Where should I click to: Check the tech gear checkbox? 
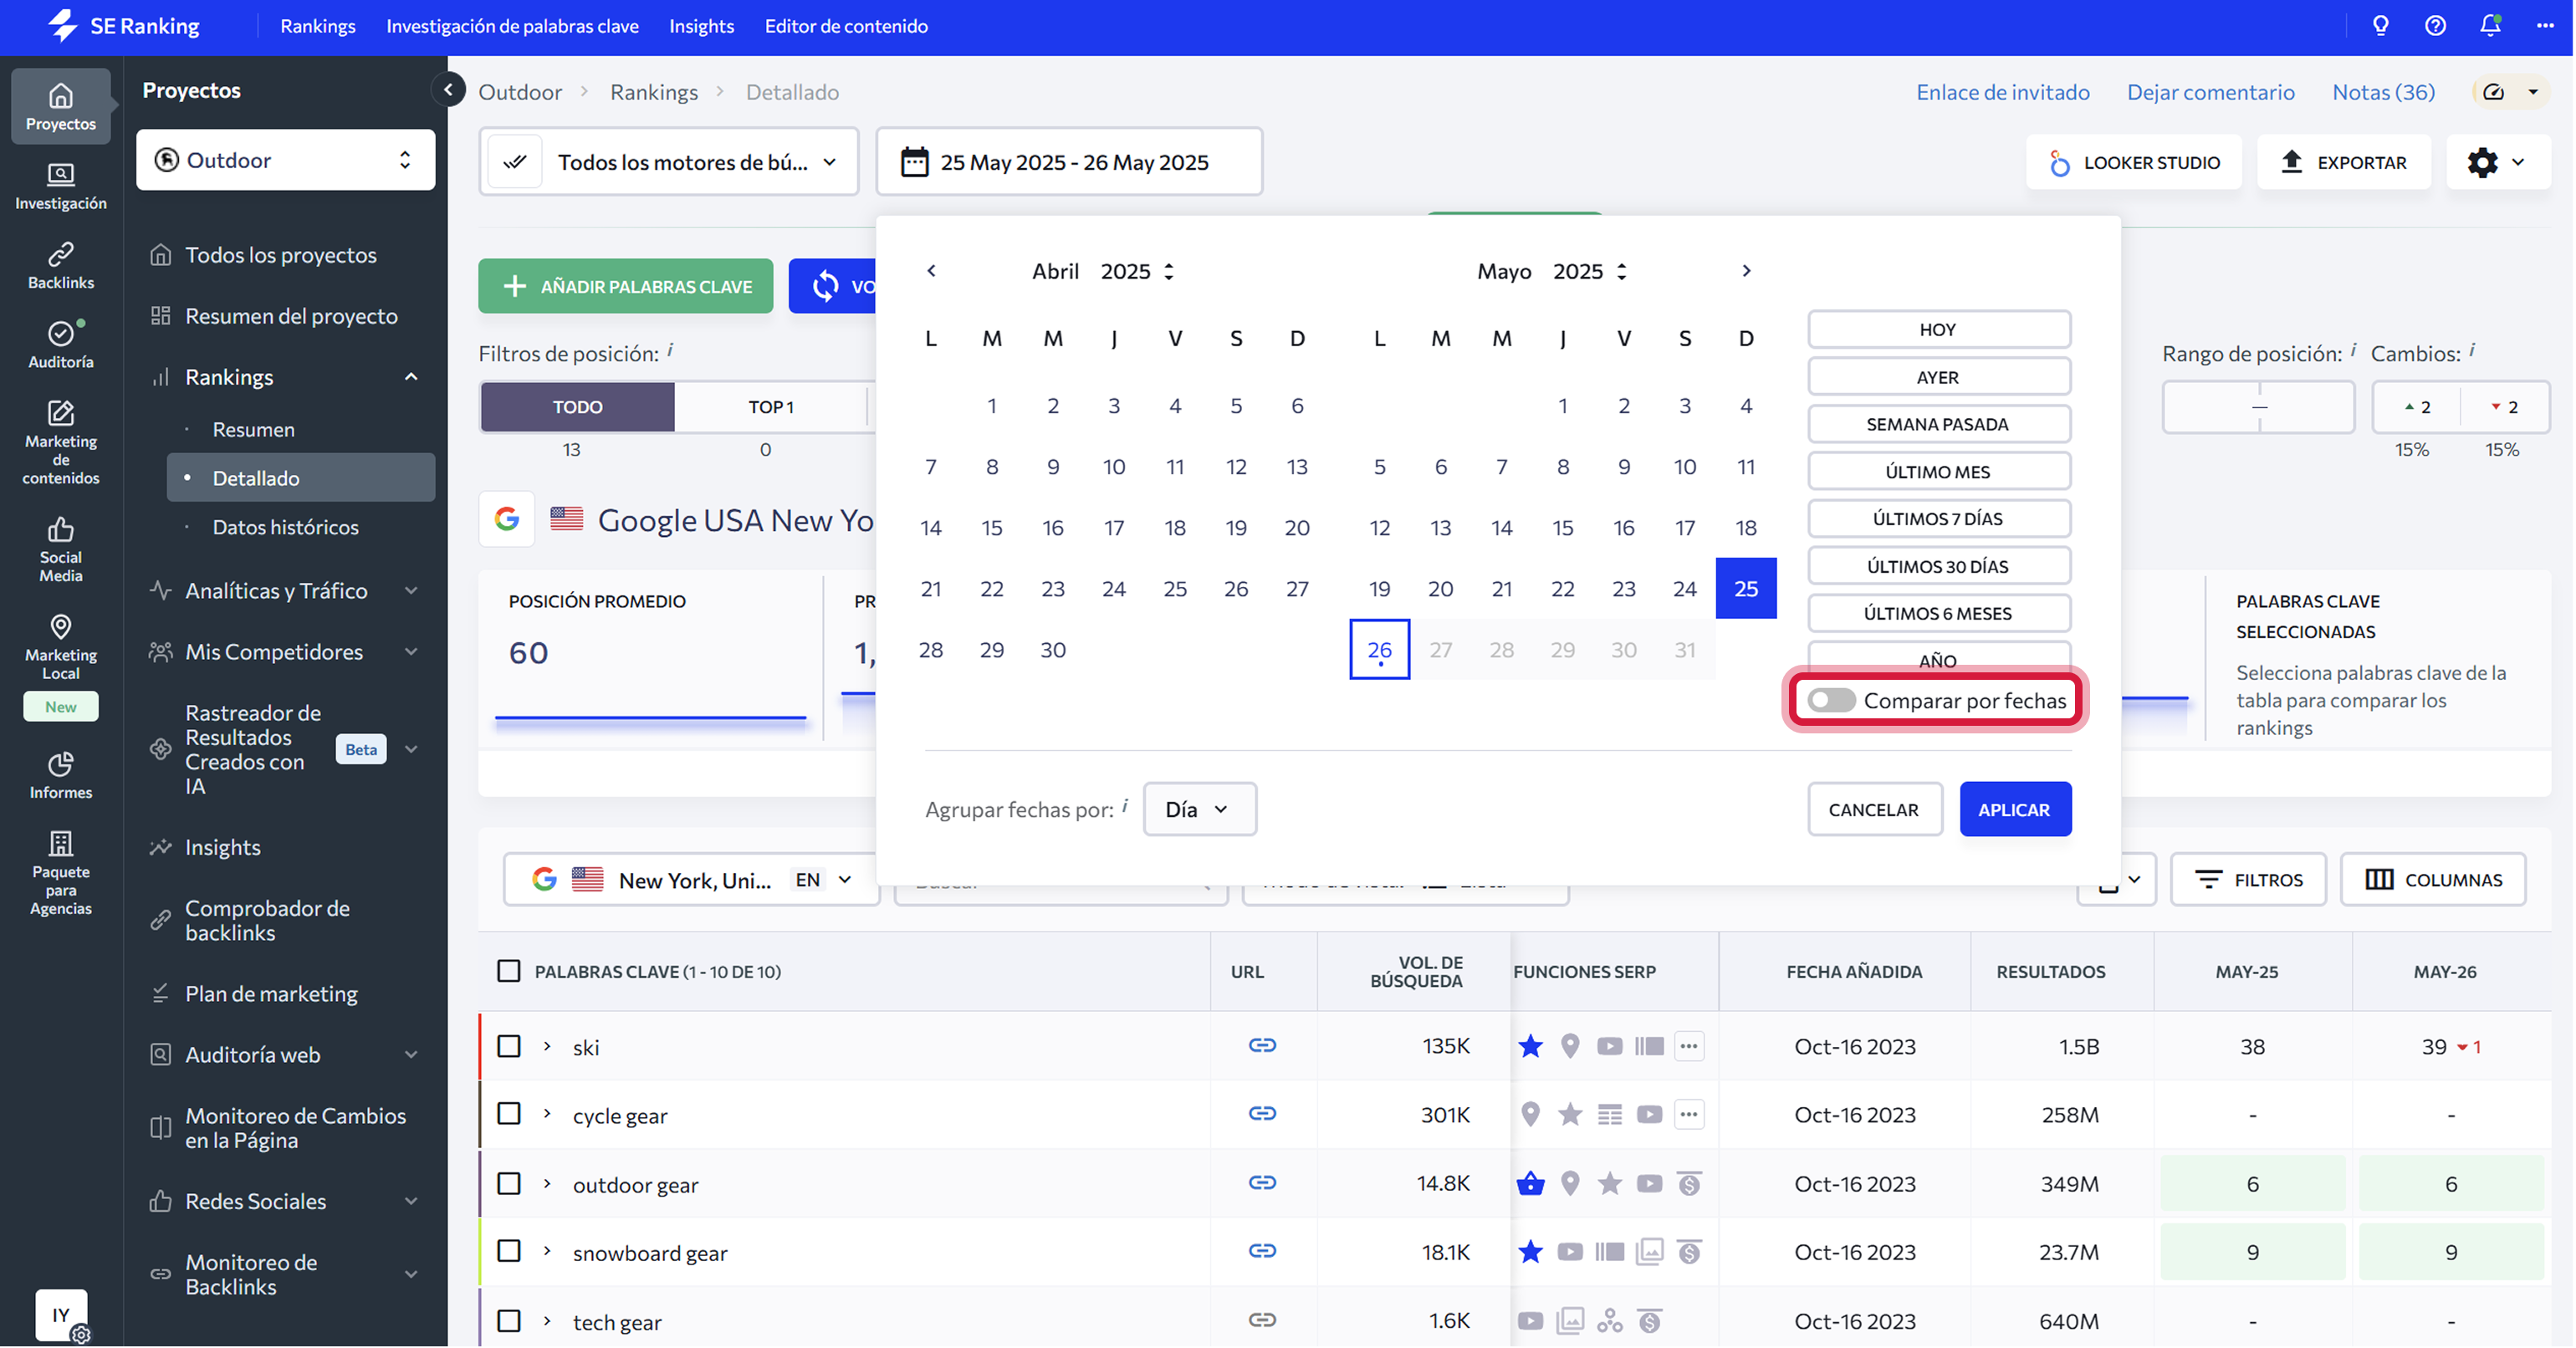click(509, 1321)
